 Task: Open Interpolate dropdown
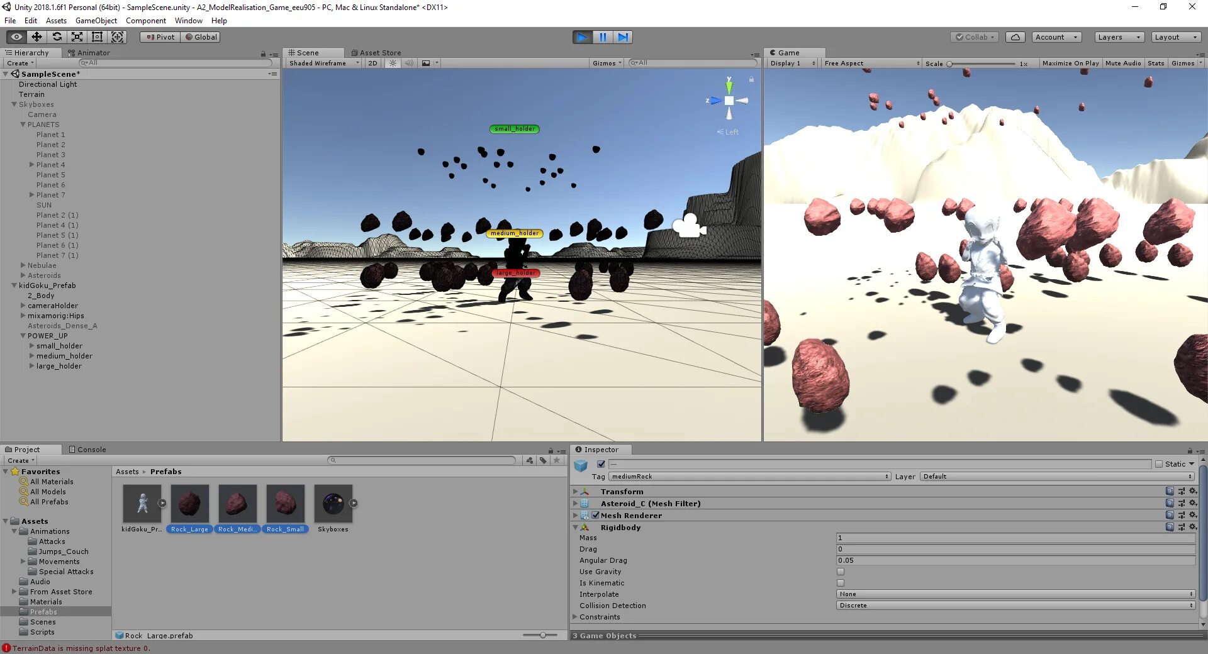[x=1015, y=594]
